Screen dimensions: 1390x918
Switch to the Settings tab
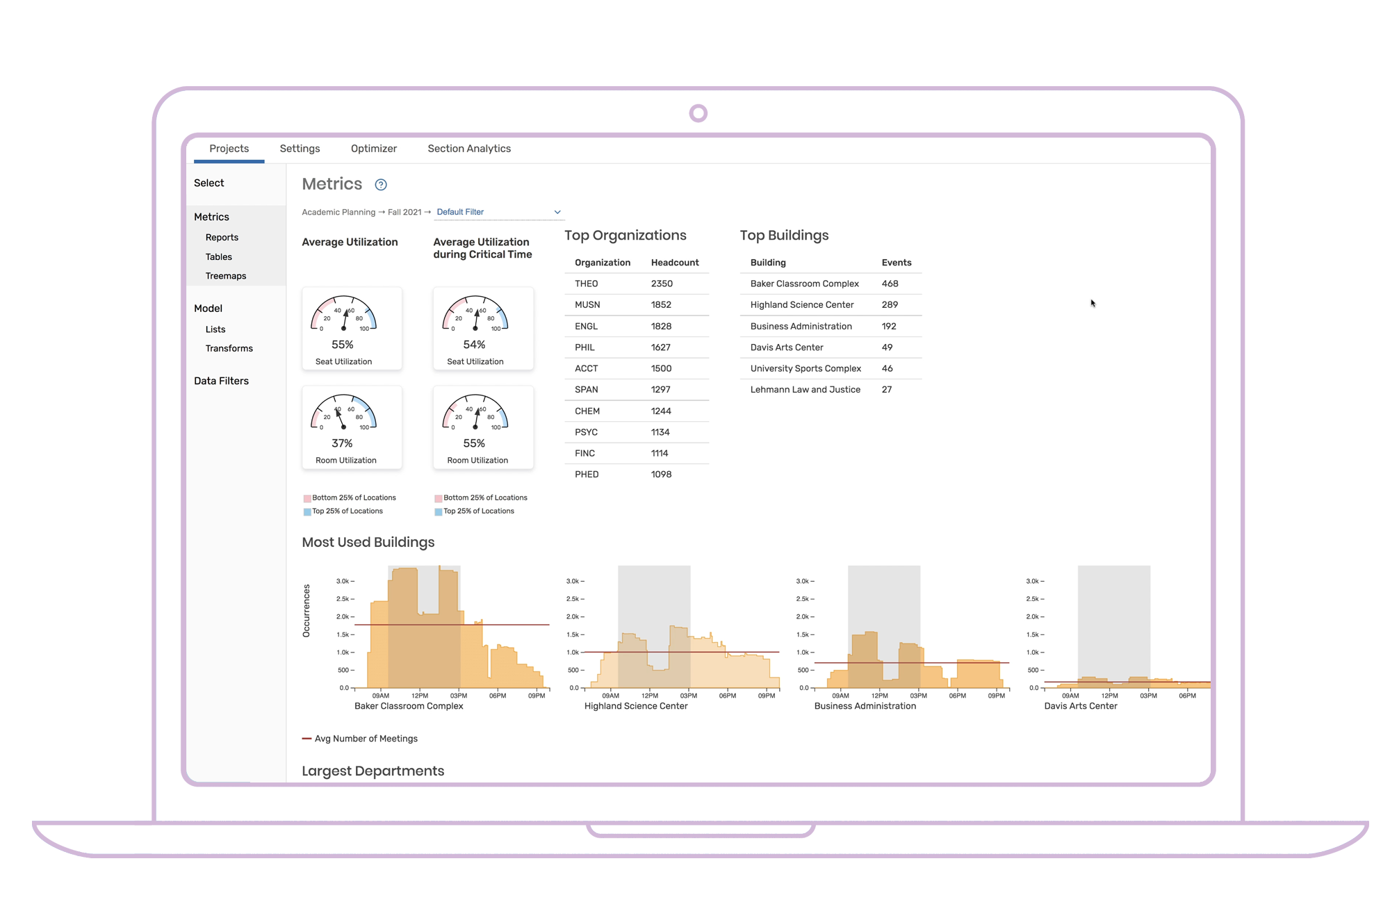[x=300, y=149]
